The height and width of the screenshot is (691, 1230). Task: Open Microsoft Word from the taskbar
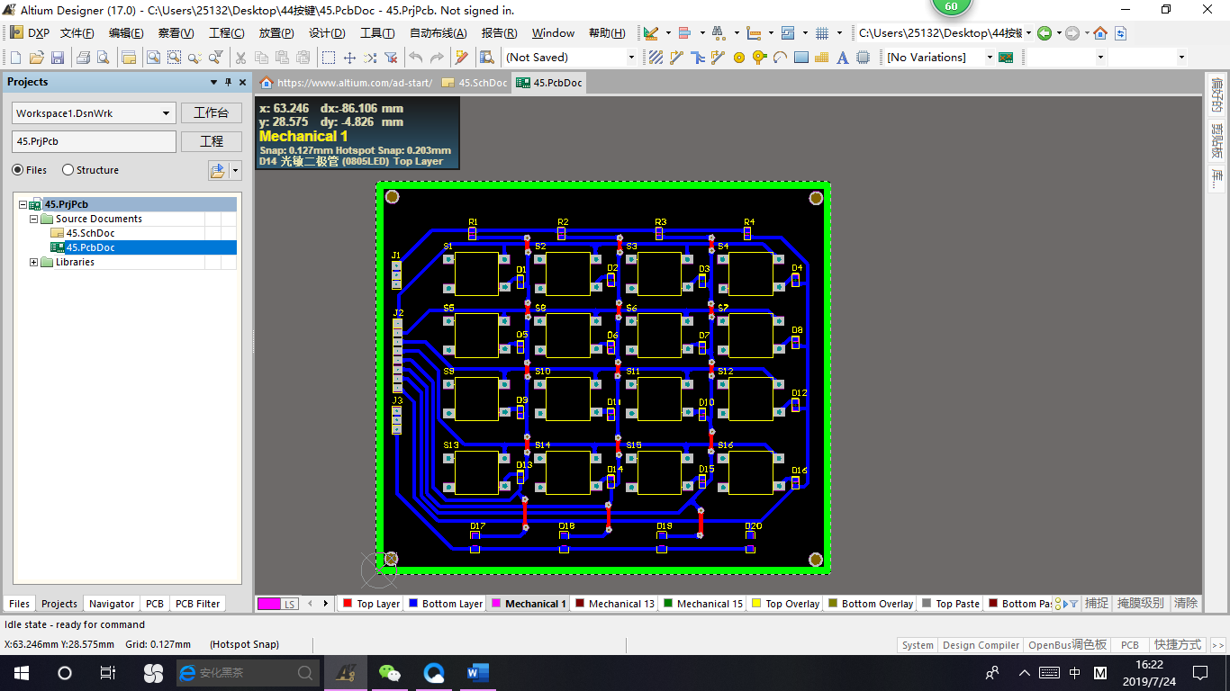click(x=477, y=672)
